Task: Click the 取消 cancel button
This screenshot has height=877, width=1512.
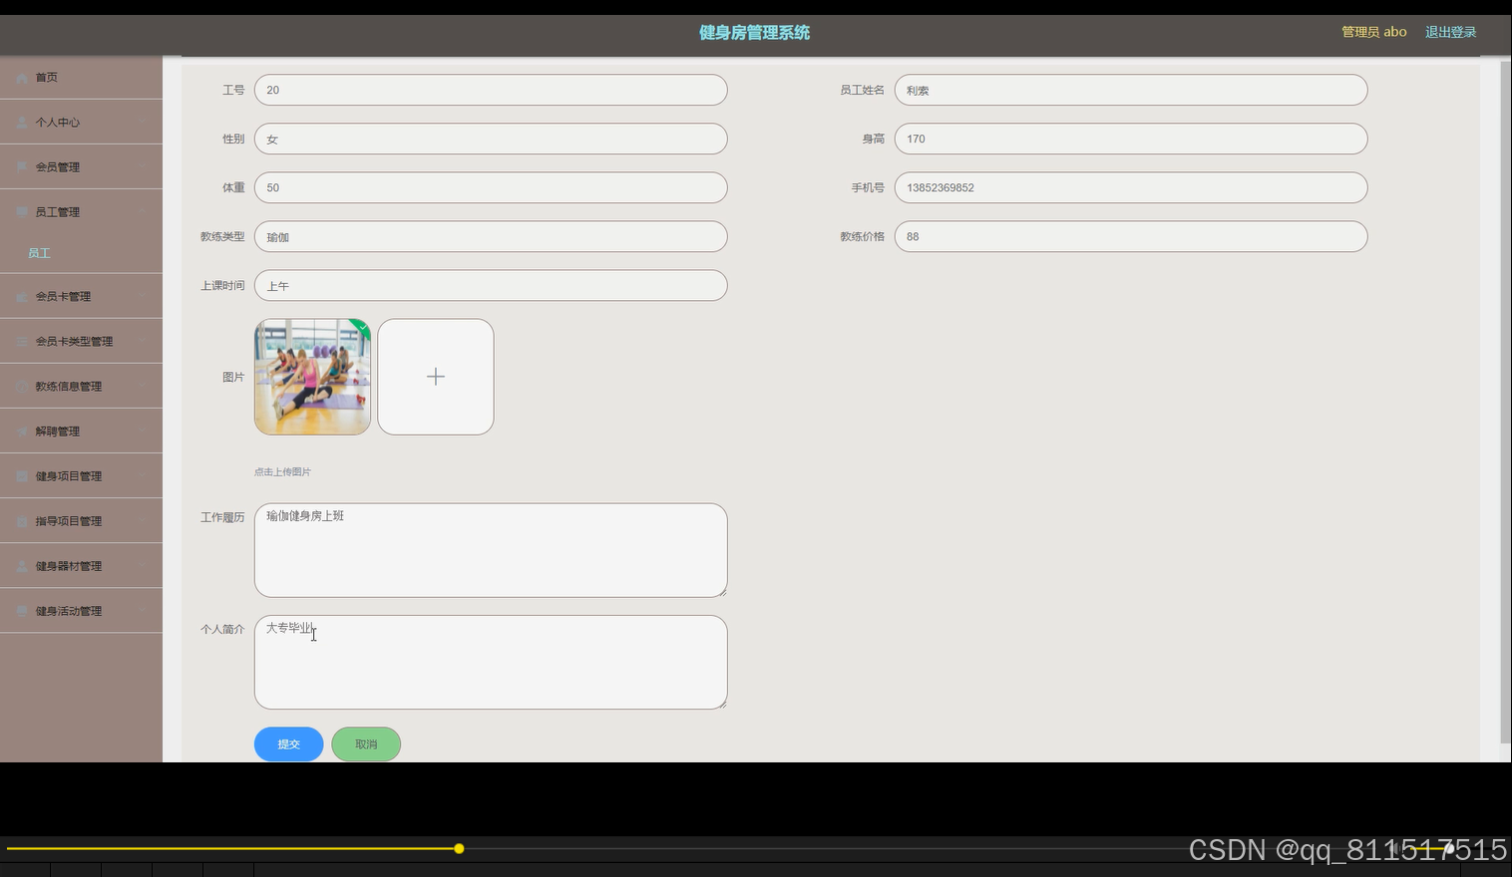Action: [x=366, y=744]
